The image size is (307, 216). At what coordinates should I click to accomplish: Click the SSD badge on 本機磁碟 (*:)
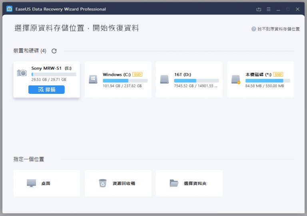tap(278, 75)
